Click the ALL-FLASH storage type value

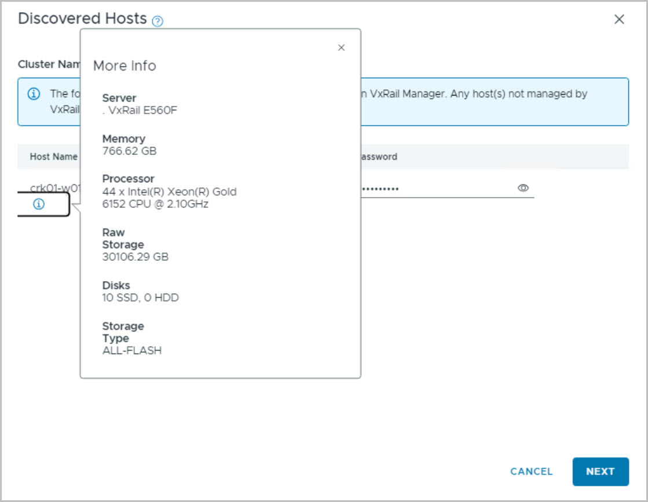point(132,350)
